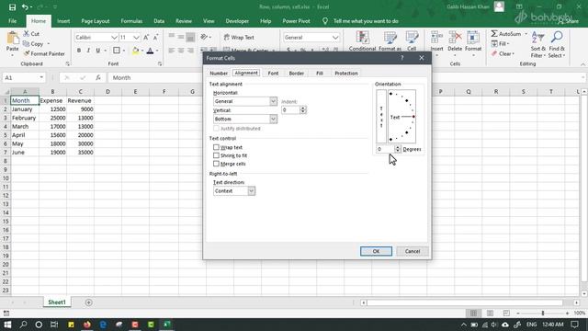This screenshot has height=331, width=588.
Task: Click the Degrees orientation input field
Action: [385, 149]
